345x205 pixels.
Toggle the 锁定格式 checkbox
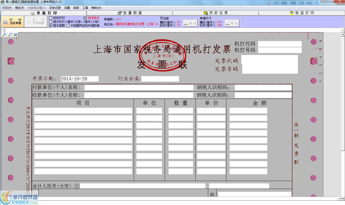tap(85, 18)
